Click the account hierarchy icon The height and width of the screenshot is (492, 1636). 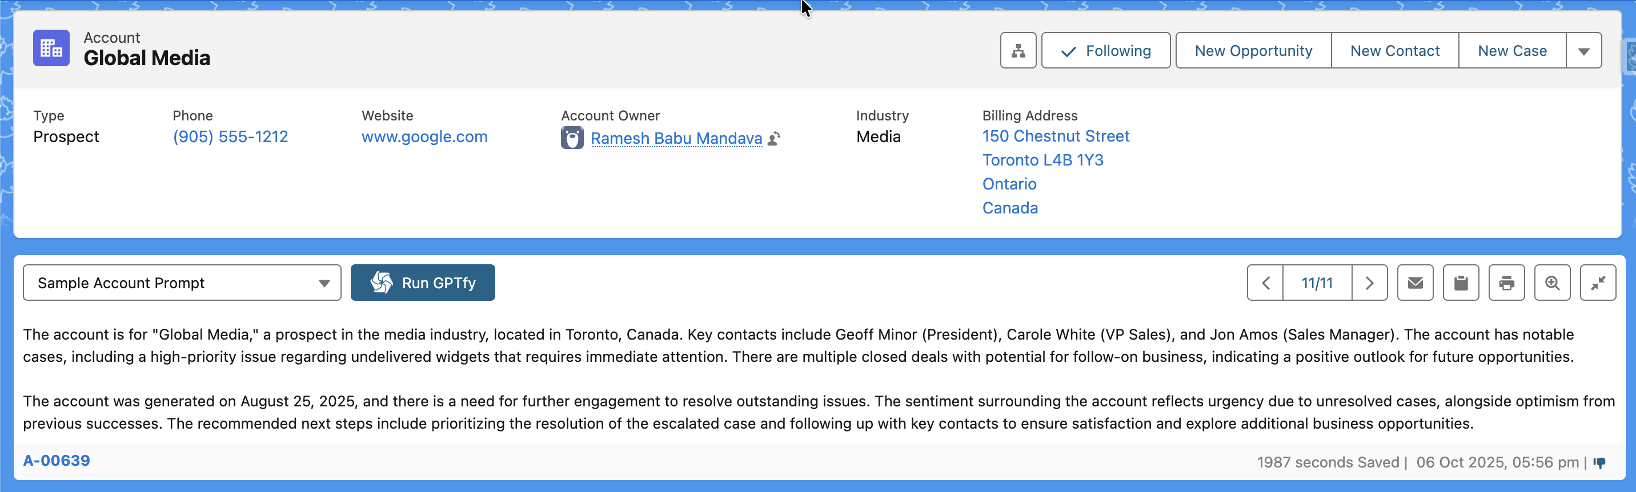[1018, 51]
